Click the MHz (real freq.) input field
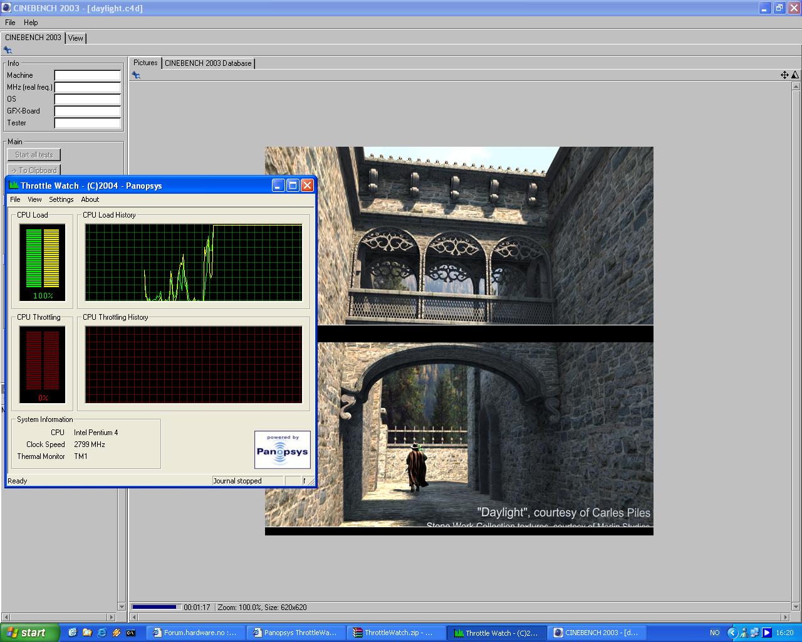Image resolution: width=802 pixels, height=642 pixels. click(87, 87)
